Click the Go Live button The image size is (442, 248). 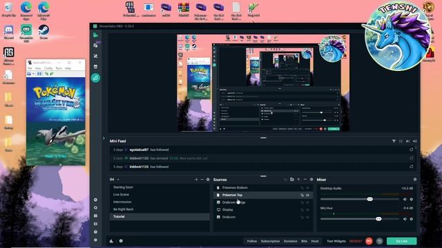pyautogui.click(x=401, y=241)
